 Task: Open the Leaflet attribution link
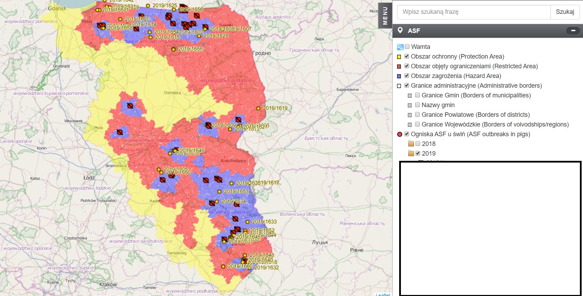tap(383, 294)
